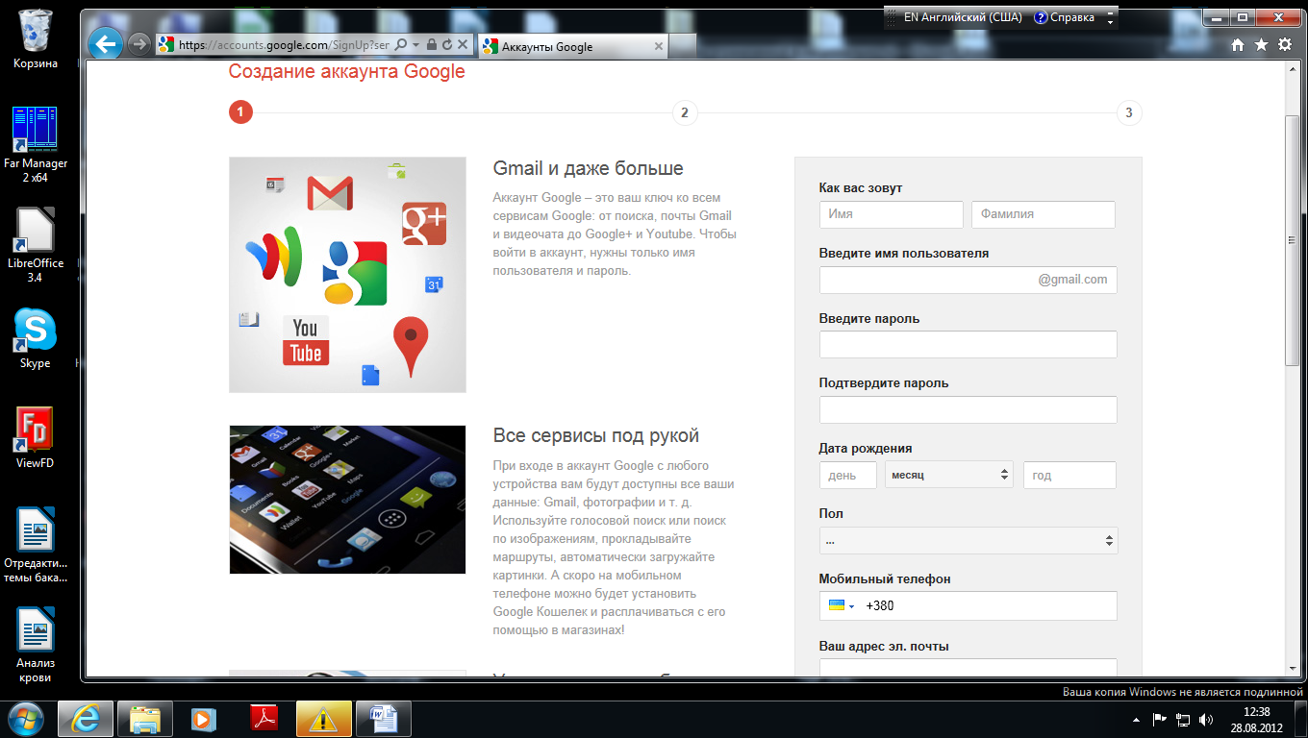This screenshot has height=738, width=1308.
Task: Click the browser Forward arrow button
Action: pos(138,44)
